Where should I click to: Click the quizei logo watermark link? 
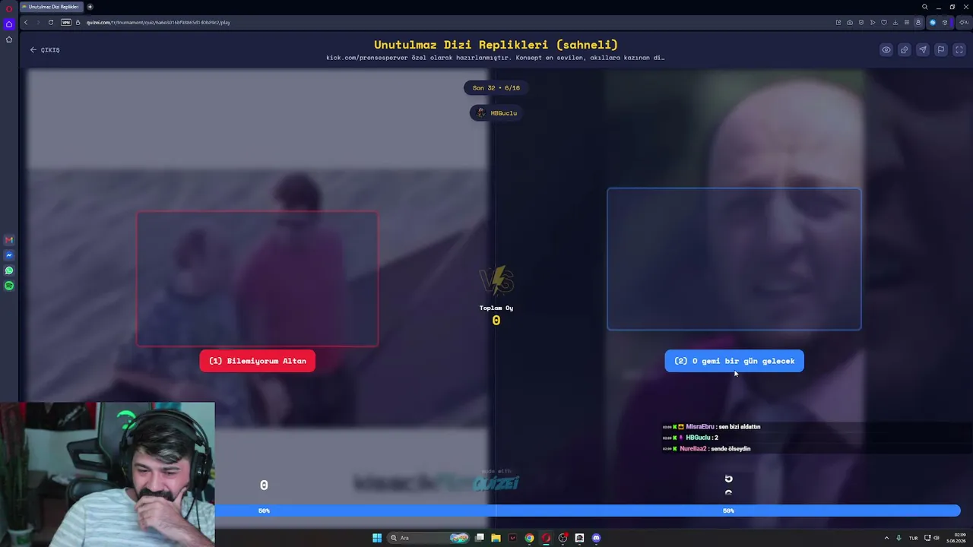(496, 483)
